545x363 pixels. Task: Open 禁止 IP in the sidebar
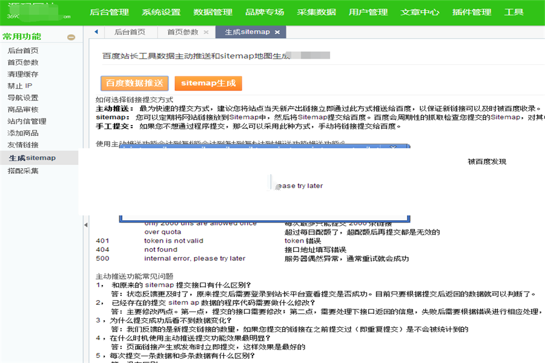20,86
